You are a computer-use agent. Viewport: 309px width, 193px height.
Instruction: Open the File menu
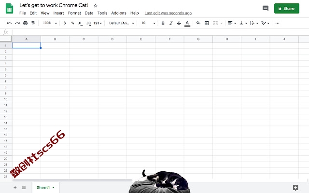click(x=23, y=13)
